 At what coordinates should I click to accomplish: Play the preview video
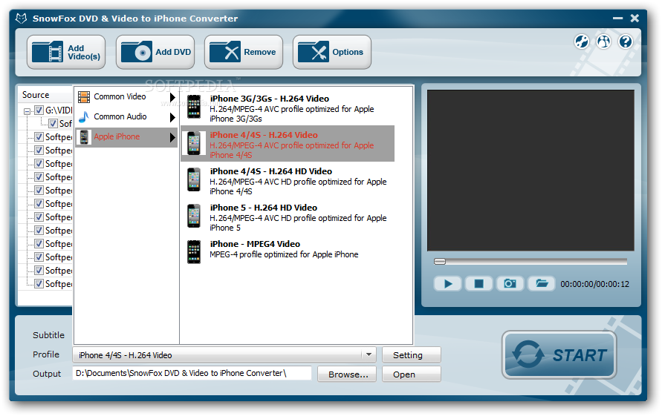(448, 284)
